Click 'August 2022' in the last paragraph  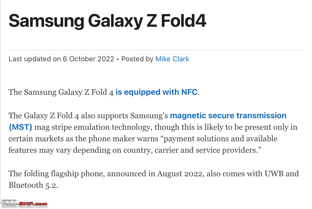coord(180,173)
